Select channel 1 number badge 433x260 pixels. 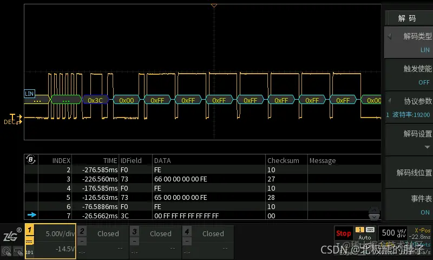click(x=30, y=230)
